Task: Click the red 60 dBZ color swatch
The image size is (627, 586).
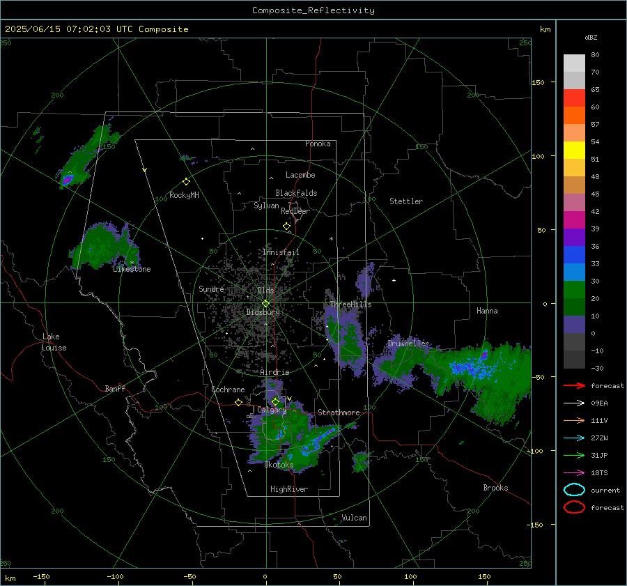Action: pos(574,98)
